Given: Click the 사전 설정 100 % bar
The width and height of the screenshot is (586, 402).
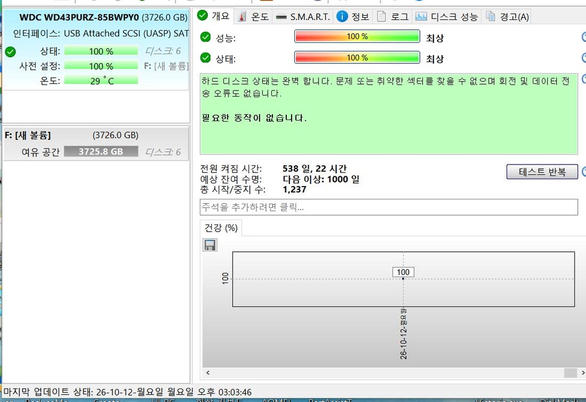Looking at the screenshot, I should (101, 66).
